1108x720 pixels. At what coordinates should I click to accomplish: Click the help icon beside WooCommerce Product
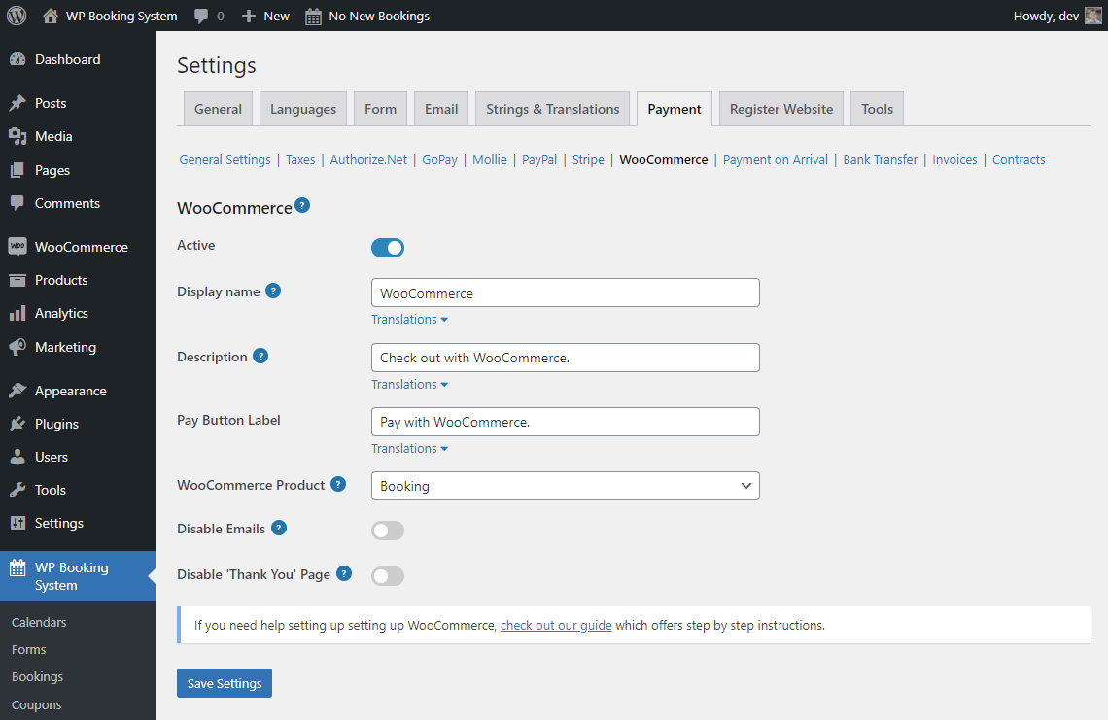tap(338, 484)
